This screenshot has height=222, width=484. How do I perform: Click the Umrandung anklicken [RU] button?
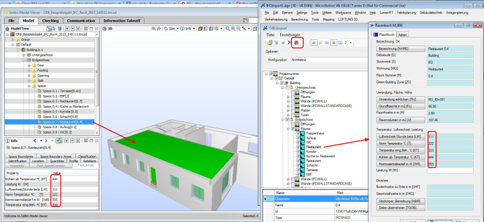pos(401,99)
